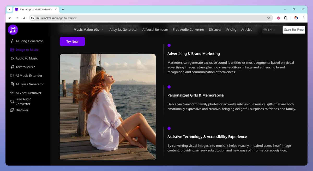Open the AI Music Extender icon
The width and height of the screenshot is (313, 171).
(x=12, y=75)
